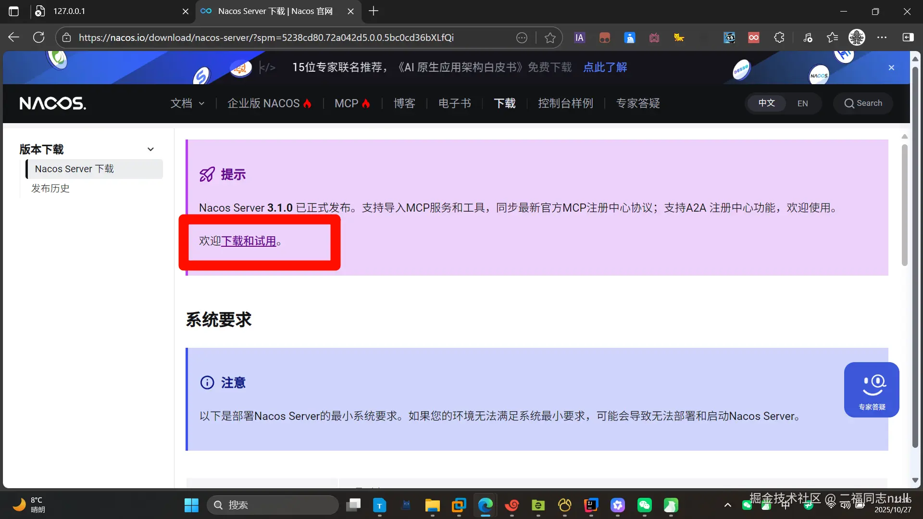Click the Windows taskbar 搜索 box
This screenshot has width=923, height=519.
[273, 505]
